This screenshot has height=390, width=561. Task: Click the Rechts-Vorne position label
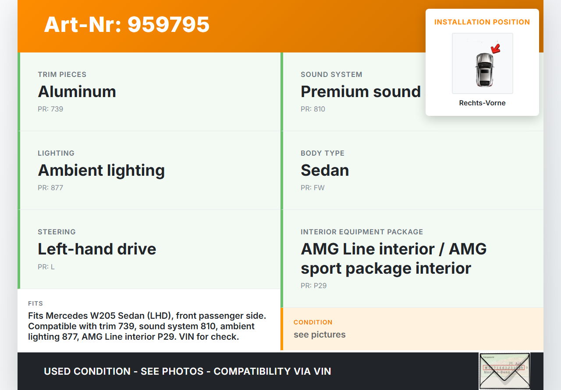[482, 103]
